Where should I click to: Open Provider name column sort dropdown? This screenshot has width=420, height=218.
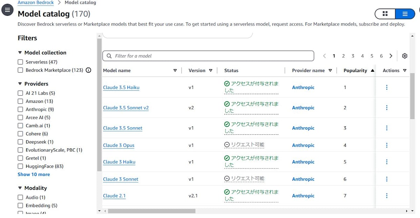(x=330, y=70)
